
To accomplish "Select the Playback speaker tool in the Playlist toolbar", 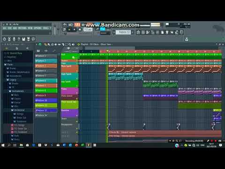I will tap(73, 45).
